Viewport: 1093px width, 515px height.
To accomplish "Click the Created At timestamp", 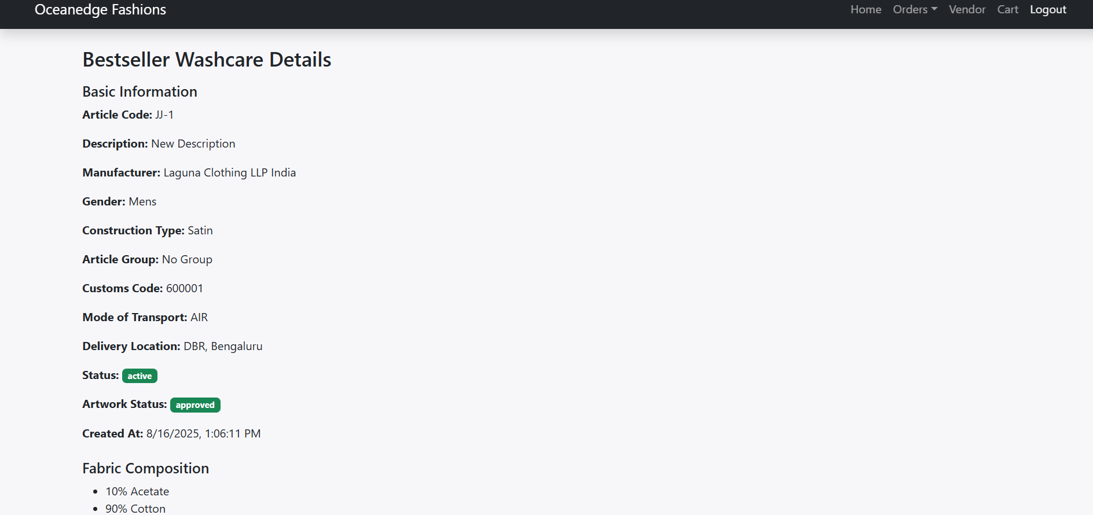I will (203, 434).
